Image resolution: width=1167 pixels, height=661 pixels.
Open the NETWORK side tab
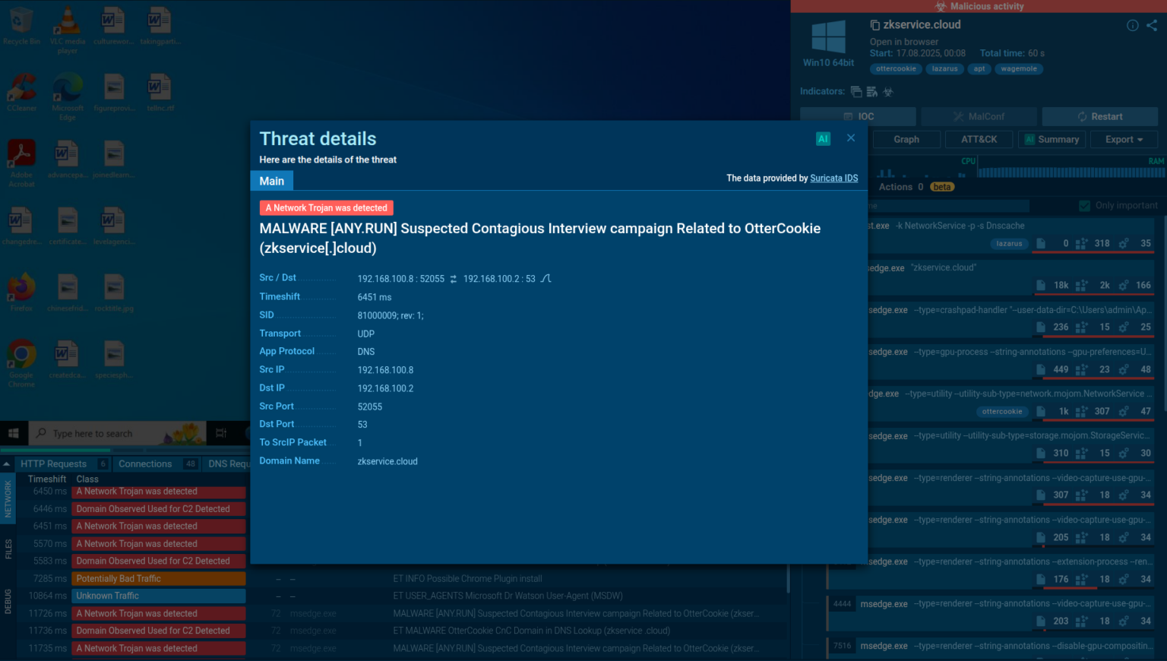click(8, 498)
